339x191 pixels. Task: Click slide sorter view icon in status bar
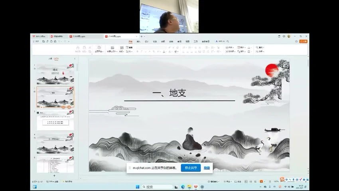251,181
